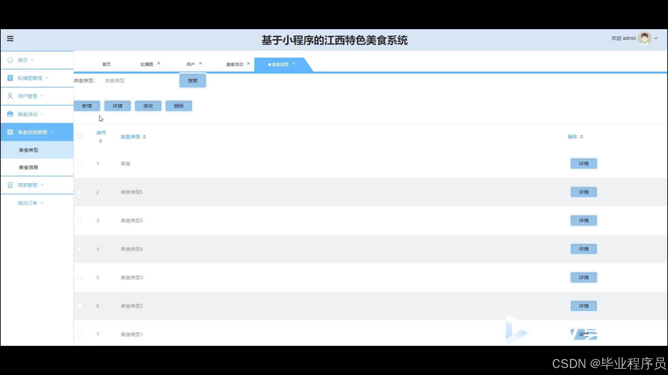The image size is (668, 375).
Task: Click the user management person icon
Action: click(x=10, y=96)
